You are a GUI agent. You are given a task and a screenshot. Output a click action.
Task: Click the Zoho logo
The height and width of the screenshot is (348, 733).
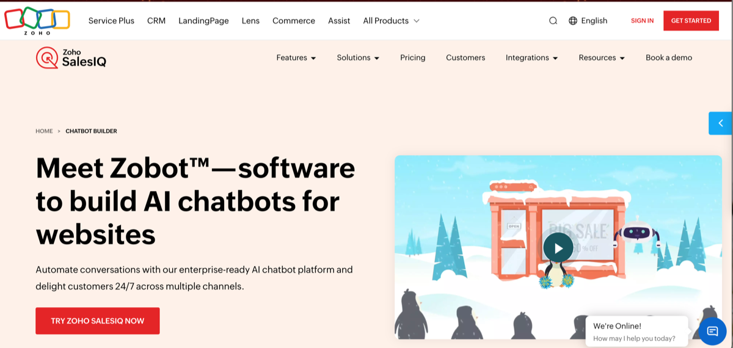click(37, 20)
